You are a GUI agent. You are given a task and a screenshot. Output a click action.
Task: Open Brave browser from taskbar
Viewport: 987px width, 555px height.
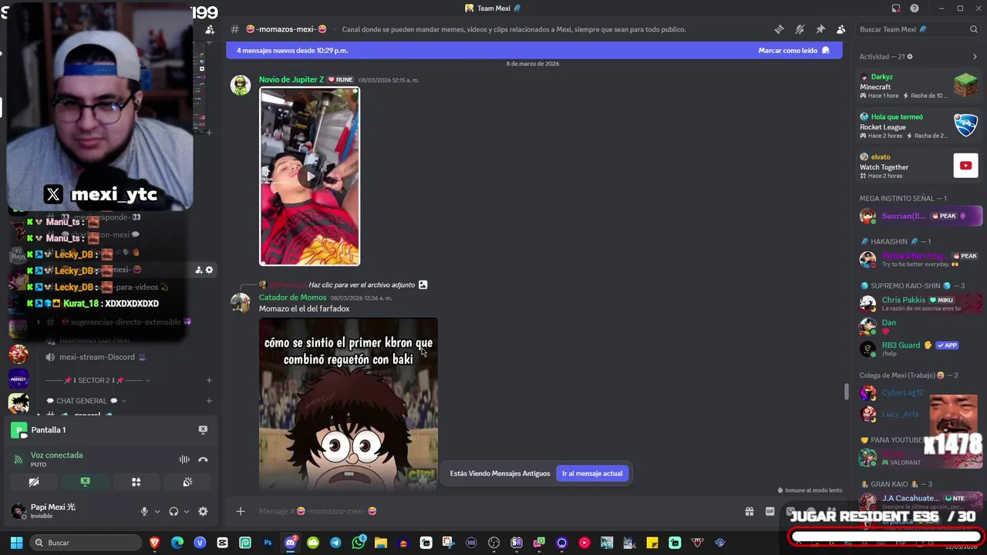[155, 543]
